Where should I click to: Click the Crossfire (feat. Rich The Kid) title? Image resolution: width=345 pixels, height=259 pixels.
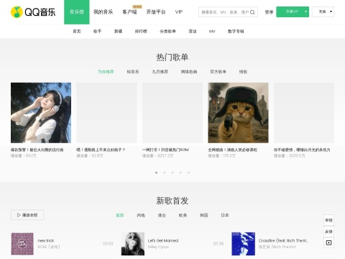283,240
